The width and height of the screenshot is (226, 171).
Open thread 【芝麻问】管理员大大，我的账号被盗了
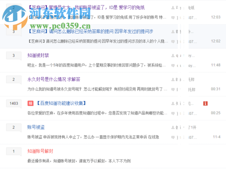(87, 7)
